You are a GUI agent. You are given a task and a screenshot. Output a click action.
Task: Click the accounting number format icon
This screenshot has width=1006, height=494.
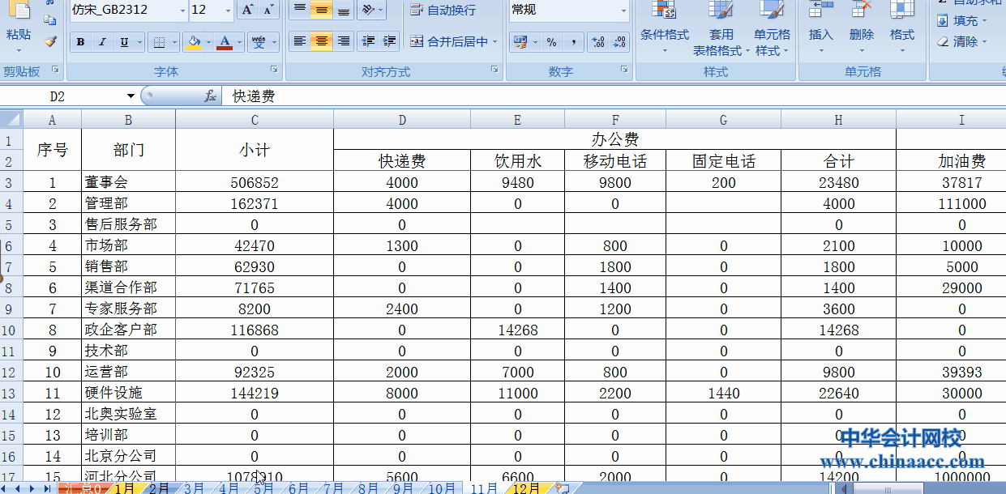tap(519, 42)
